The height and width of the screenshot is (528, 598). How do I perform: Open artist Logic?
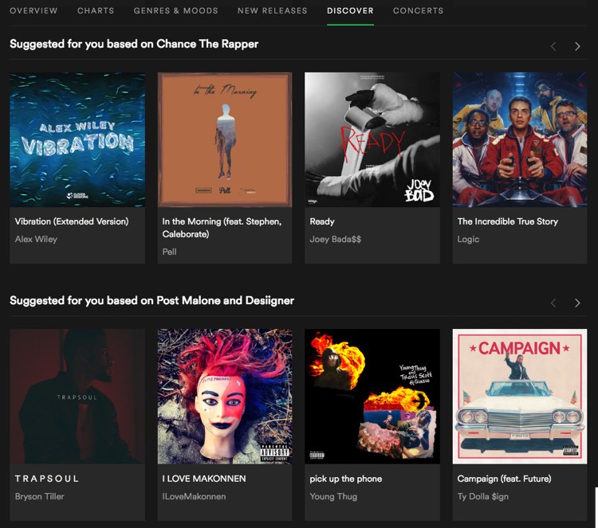click(468, 239)
